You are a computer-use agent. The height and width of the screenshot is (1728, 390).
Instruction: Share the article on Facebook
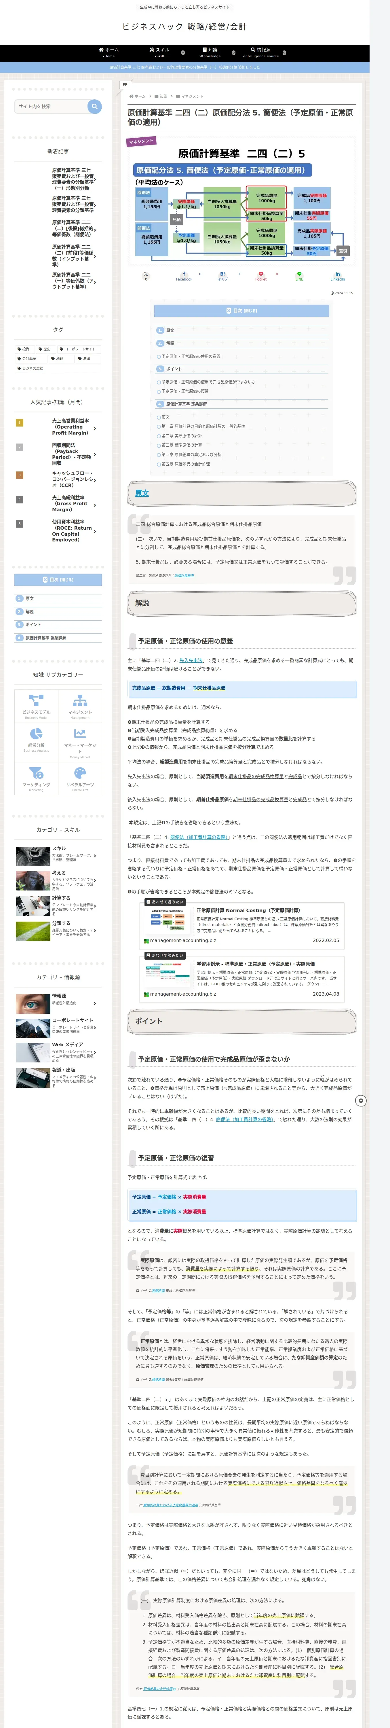coord(184,276)
